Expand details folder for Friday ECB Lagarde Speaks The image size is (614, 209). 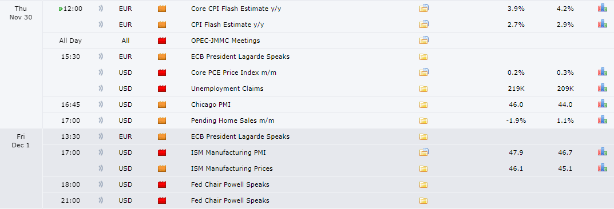tap(423, 136)
